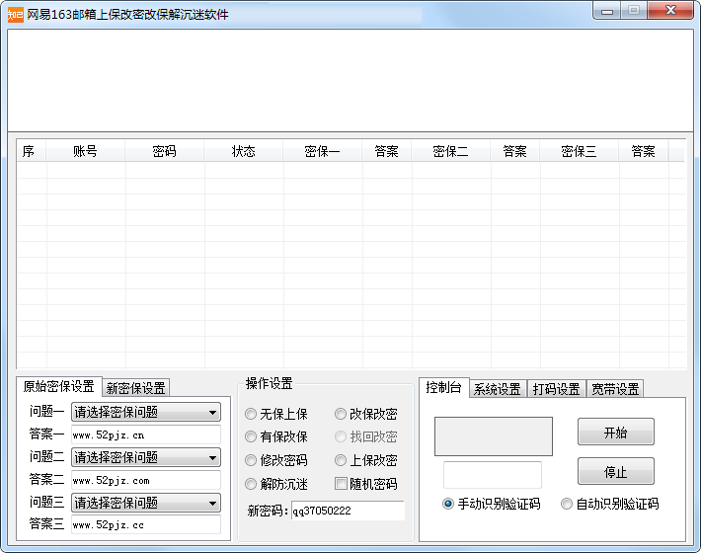
Task: Enable the 随机密码 checkbox
Action: pyautogui.click(x=342, y=484)
